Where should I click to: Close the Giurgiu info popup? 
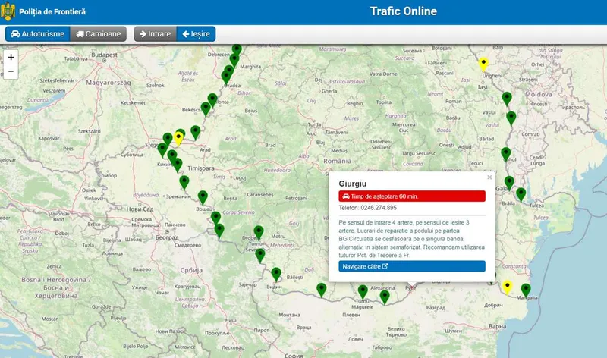pyautogui.click(x=489, y=177)
